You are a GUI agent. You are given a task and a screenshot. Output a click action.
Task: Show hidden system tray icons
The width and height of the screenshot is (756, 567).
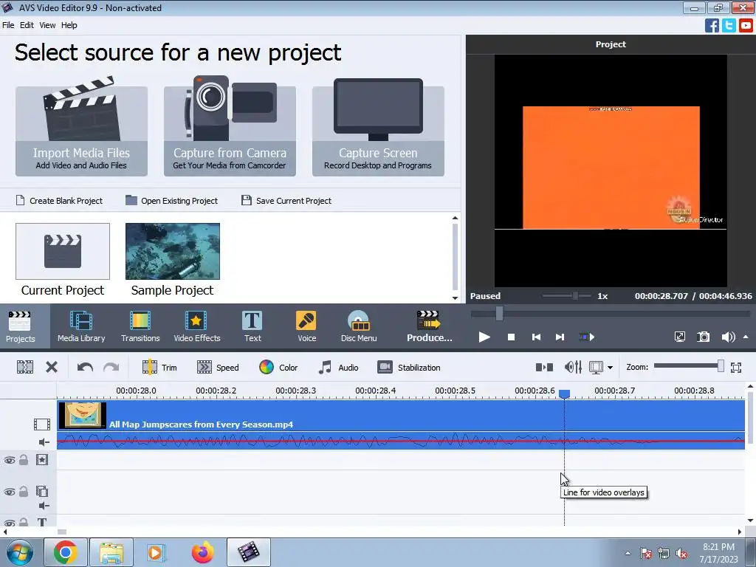click(x=628, y=553)
